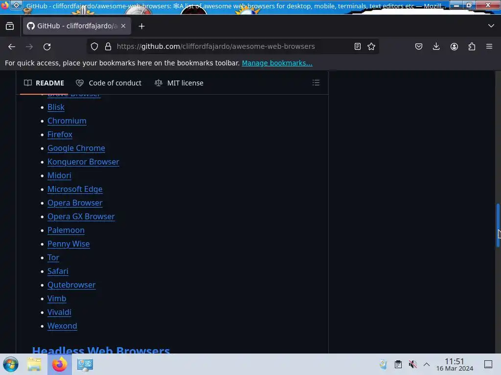Open the Blisk link
The image size is (501, 375).
tap(56, 107)
